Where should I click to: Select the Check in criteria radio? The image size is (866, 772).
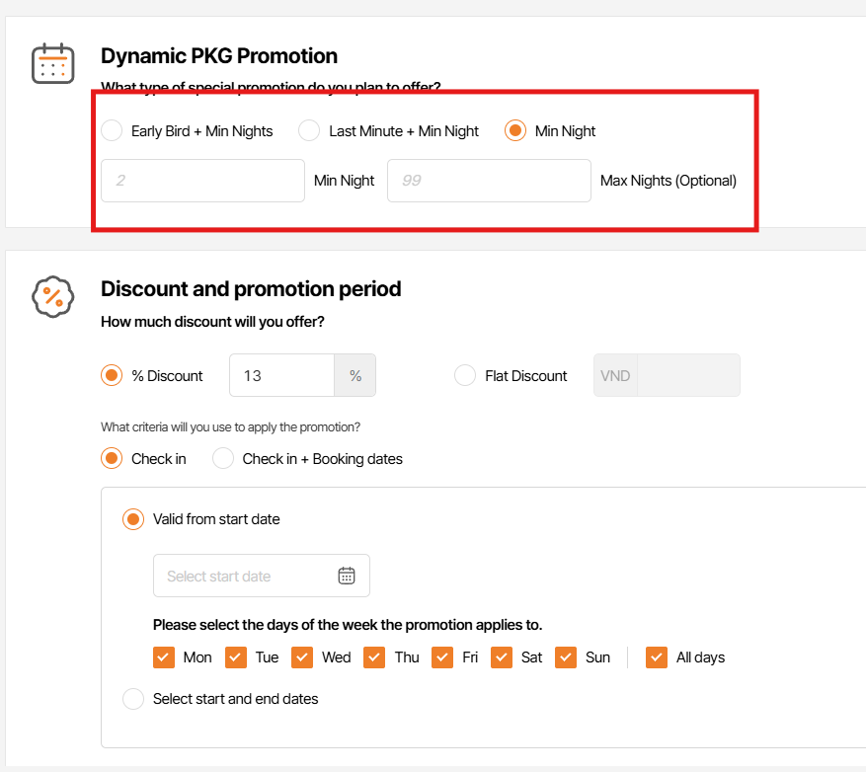point(113,458)
